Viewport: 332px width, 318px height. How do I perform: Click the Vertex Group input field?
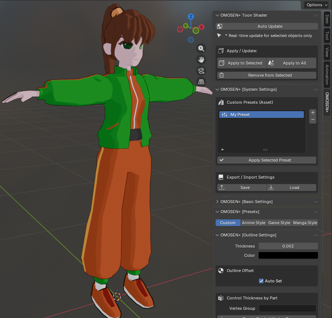pos(287,308)
